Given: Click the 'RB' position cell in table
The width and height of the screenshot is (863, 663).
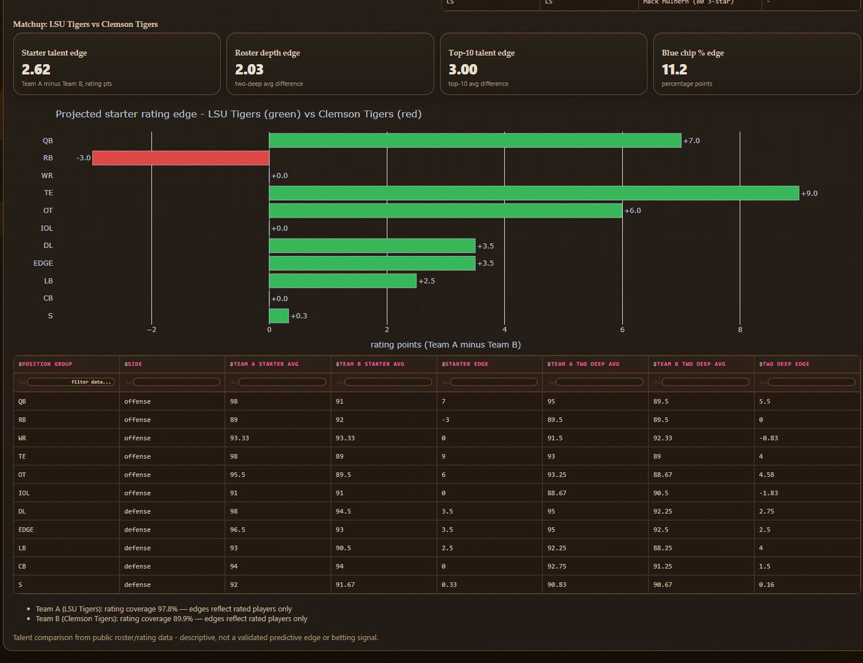Looking at the screenshot, I should point(67,420).
